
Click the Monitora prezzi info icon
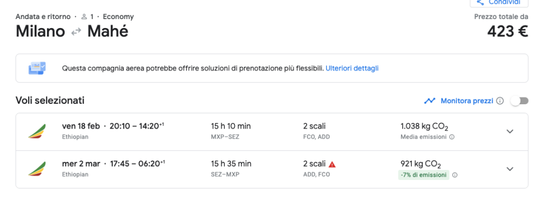(500, 101)
